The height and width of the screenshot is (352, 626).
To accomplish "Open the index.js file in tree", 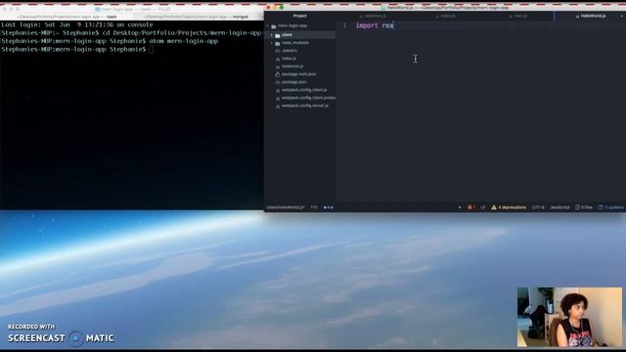I will pos(289,59).
